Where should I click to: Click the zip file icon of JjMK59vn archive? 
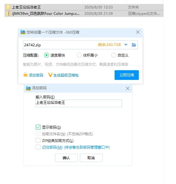click(8, 14)
